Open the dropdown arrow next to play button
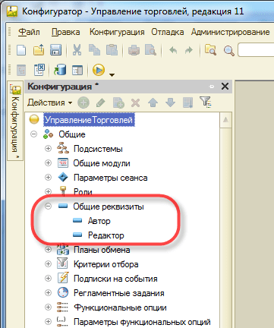The width and height of the screenshot is (274, 328). click(x=112, y=74)
